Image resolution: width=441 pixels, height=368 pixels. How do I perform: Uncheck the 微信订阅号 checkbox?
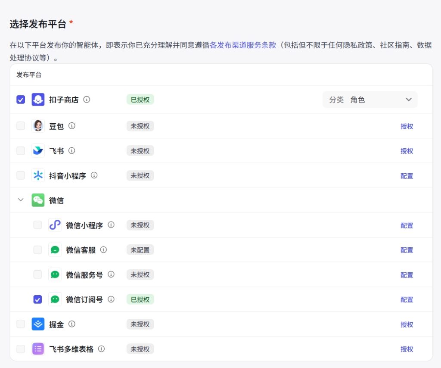[x=38, y=299]
